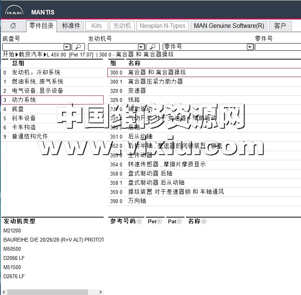The image size is (301, 295).
Task: Expand the 零件号 type dropdown
Action: [x=250, y=47]
